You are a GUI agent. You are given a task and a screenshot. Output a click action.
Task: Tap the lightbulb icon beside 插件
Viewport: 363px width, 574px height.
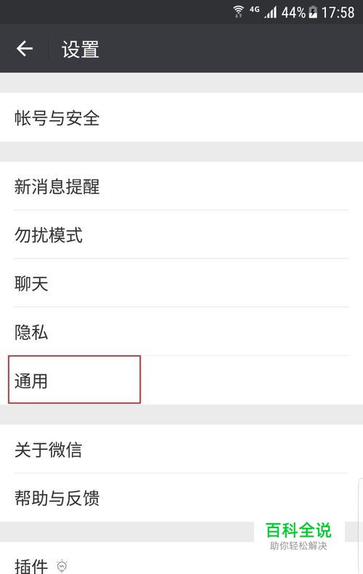click(62, 566)
